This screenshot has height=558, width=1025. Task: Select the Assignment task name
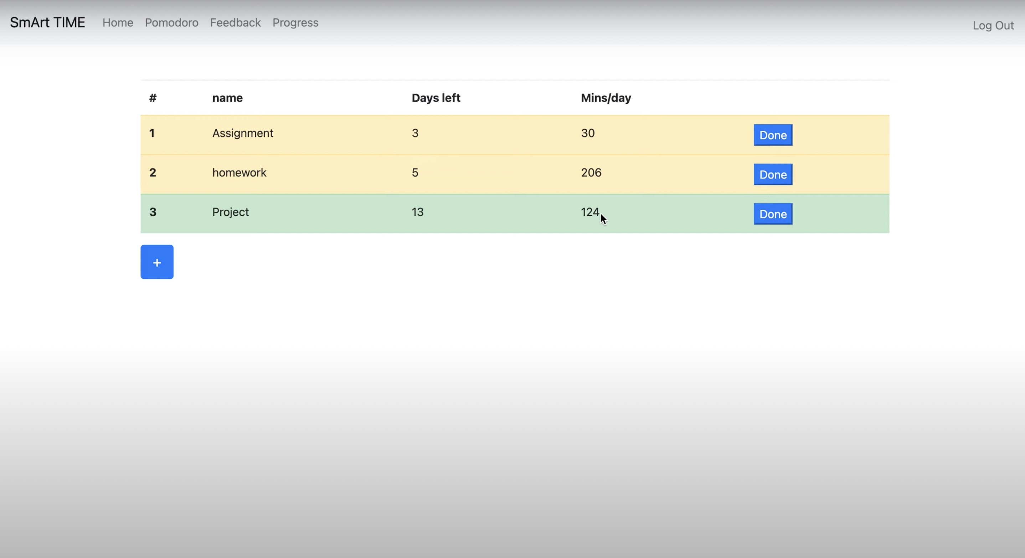(243, 133)
